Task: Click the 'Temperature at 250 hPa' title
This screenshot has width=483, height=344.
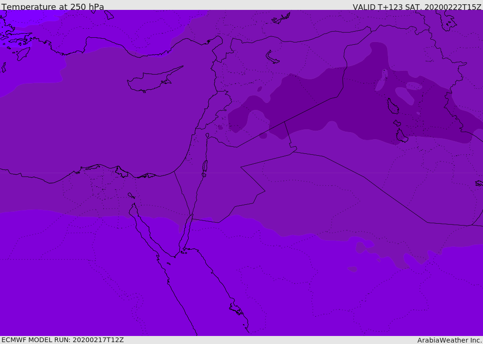Action: tap(53, 7)
